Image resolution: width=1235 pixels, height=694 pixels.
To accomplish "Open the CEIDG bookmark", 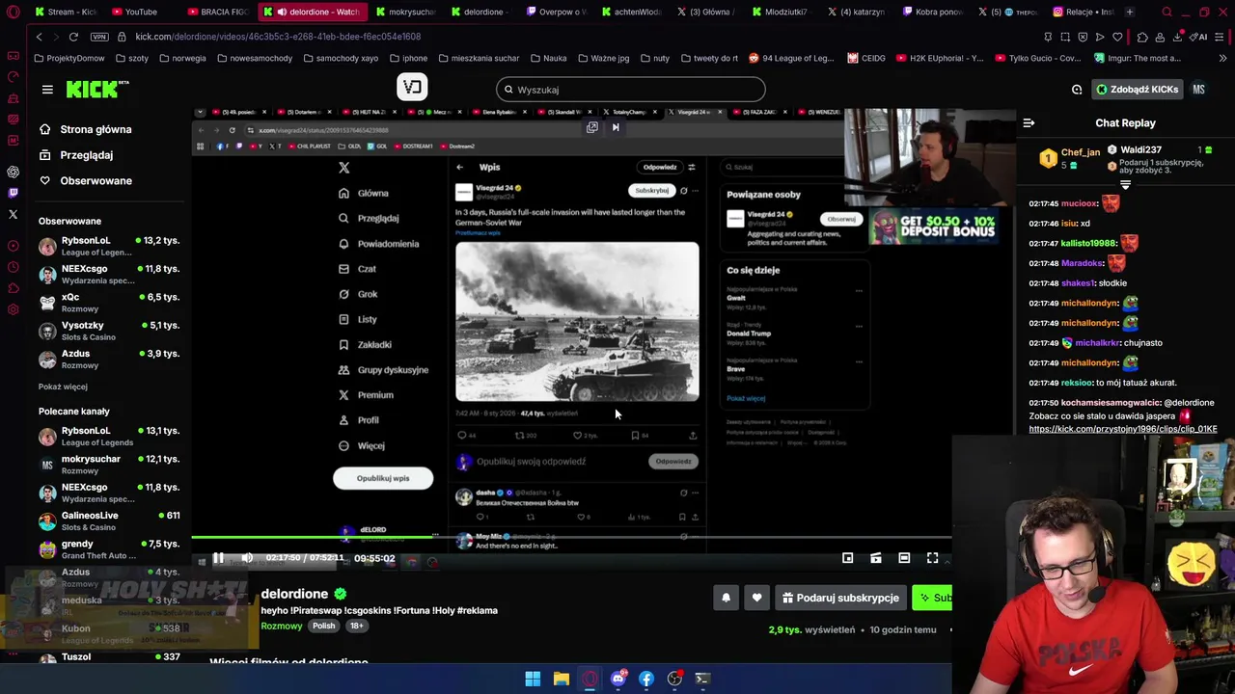I will [866, 58].
